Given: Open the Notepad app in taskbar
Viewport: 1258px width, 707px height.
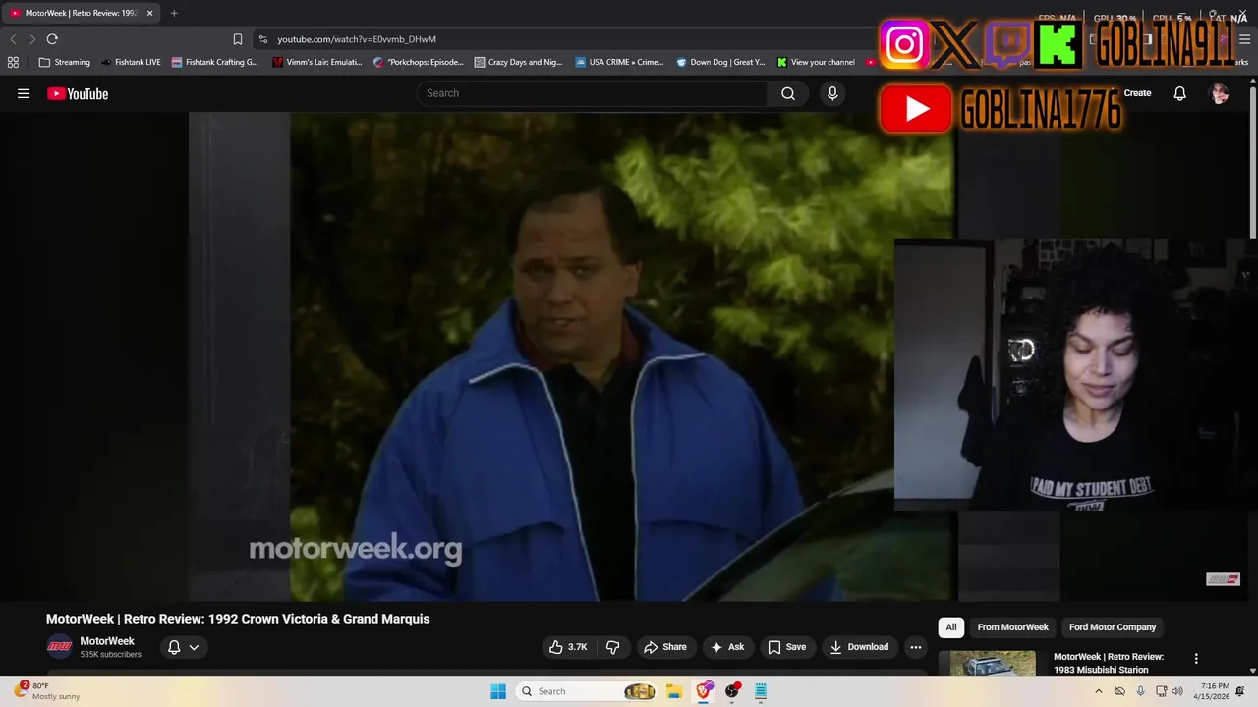Looking at the screenshot, I should click(761, 691).
